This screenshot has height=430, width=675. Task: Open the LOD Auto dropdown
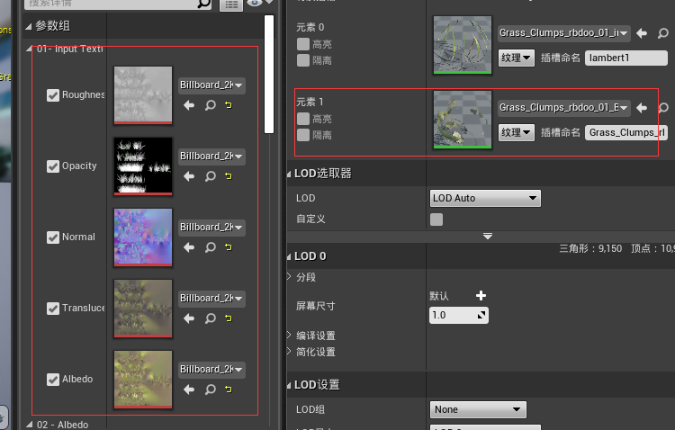click(485, 198)
